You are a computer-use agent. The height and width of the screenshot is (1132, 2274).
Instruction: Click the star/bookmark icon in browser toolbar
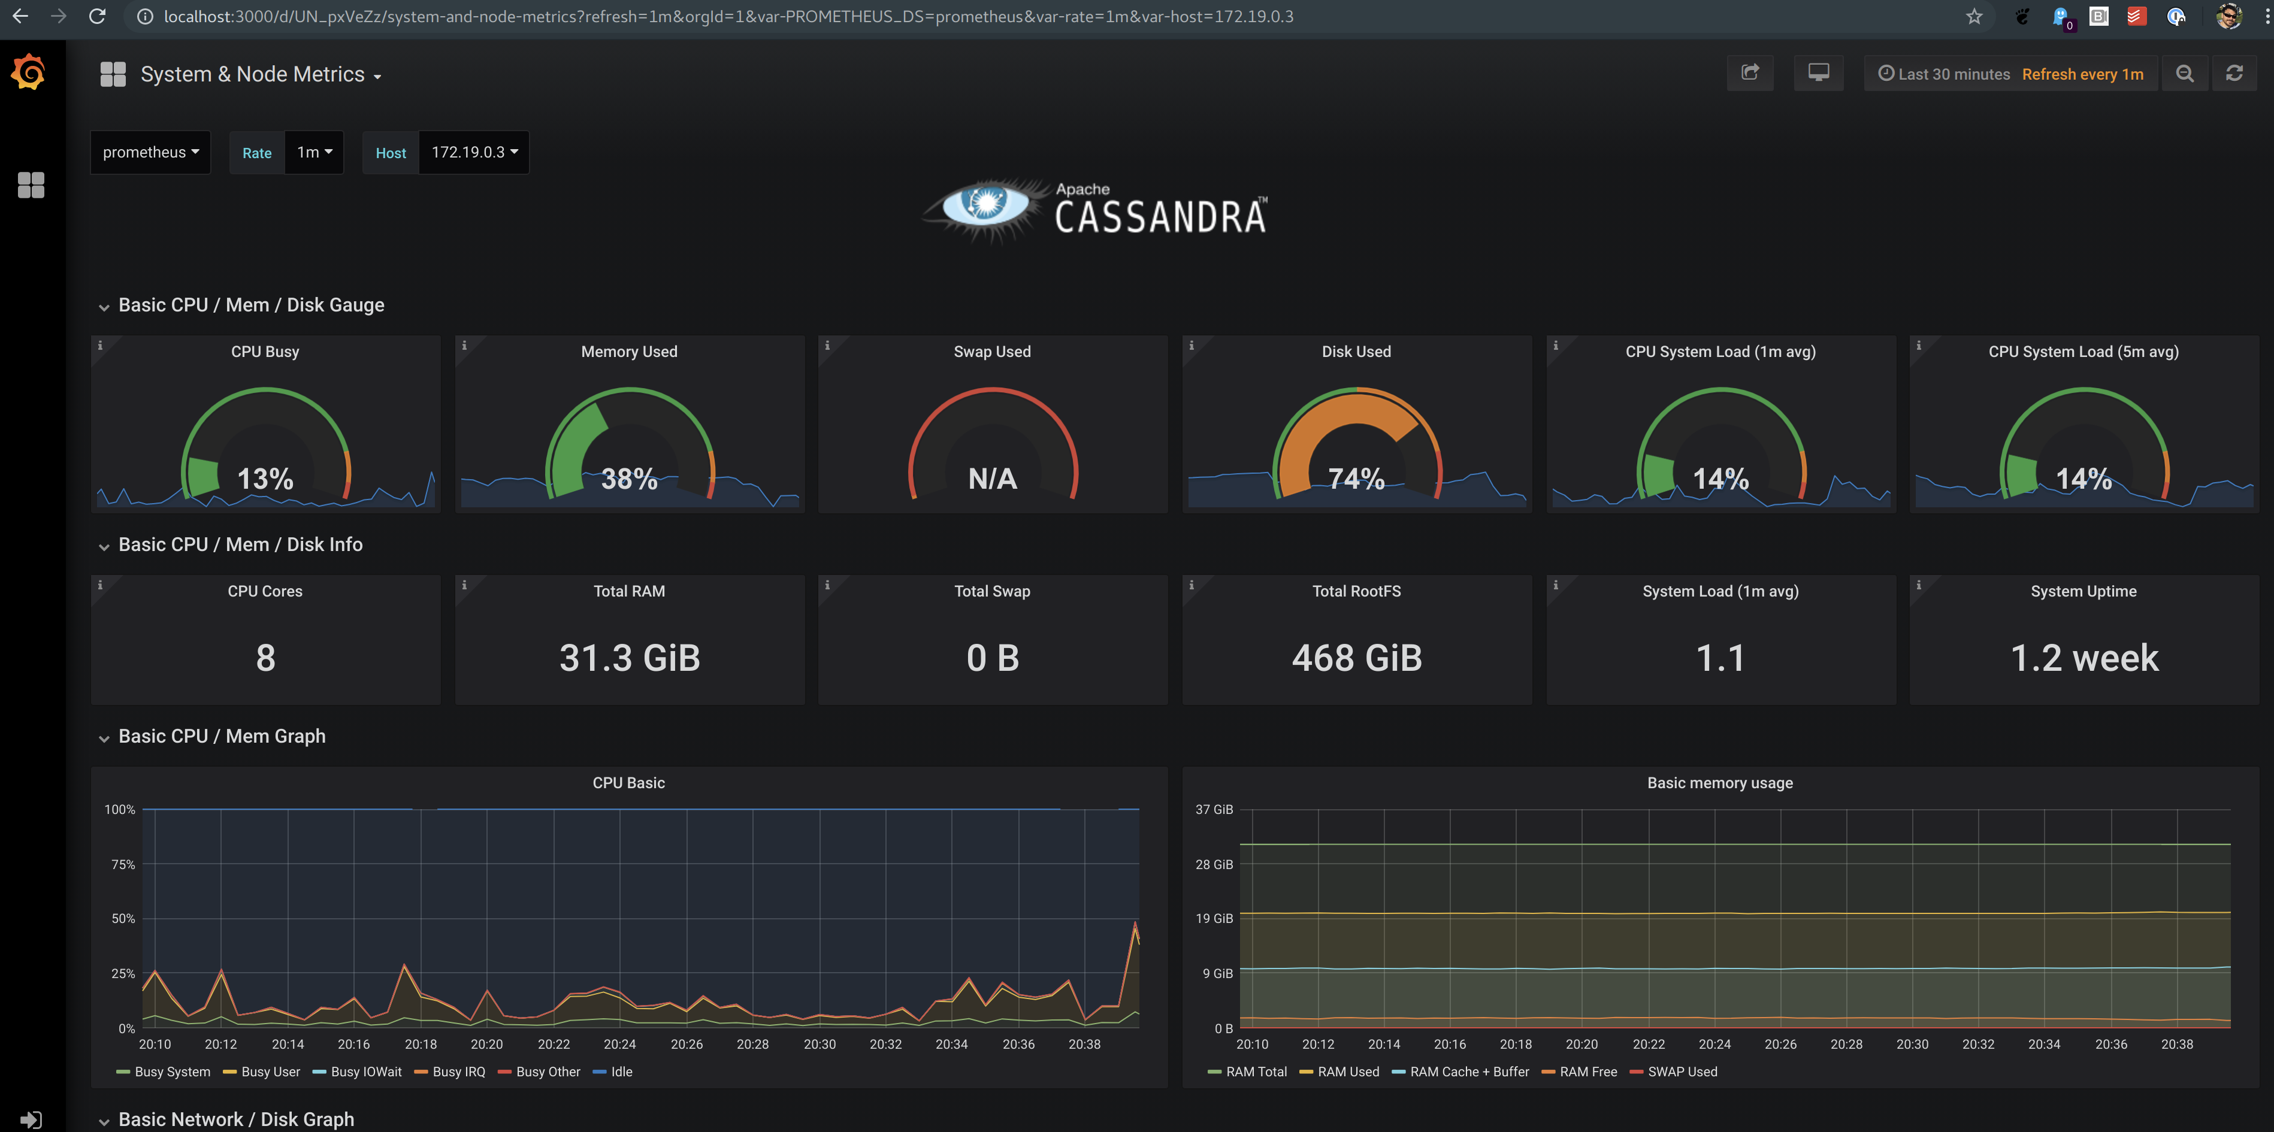coord(1975,16)
